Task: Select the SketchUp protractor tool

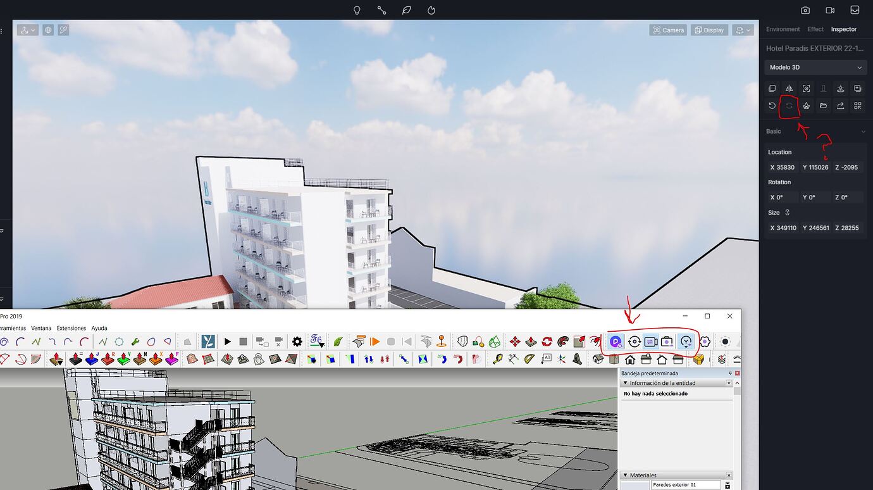Action: click(529, 359)
